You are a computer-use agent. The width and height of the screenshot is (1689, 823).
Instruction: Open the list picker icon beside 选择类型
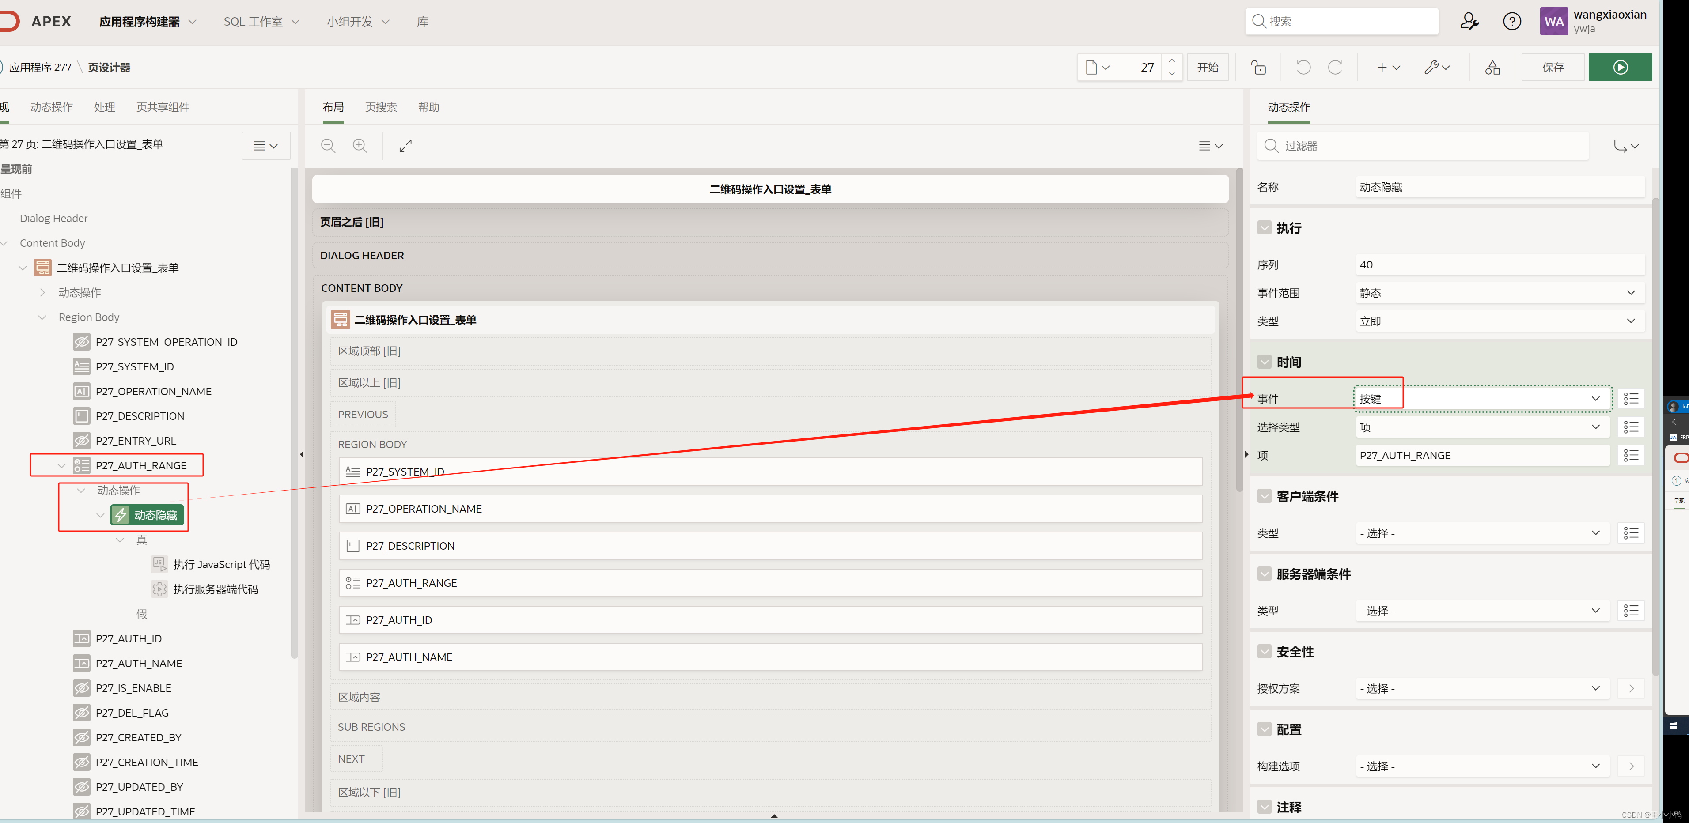click(1631, 427)
